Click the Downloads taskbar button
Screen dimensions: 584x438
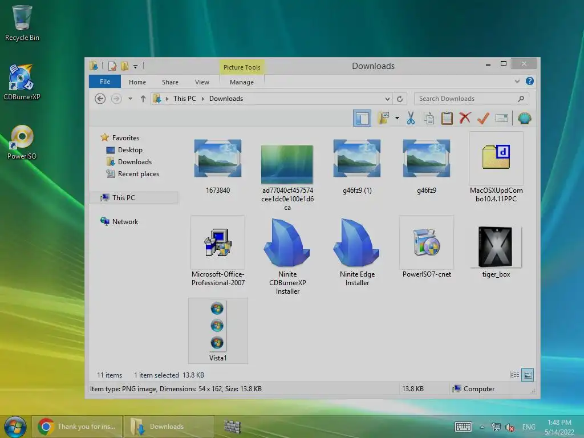pyautogui.click(x=169, y=427)
